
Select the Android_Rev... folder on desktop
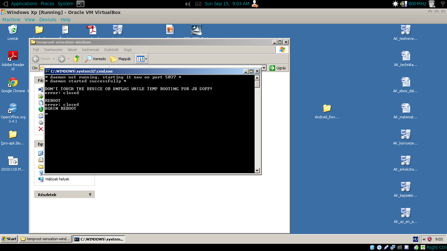[327, 108]
